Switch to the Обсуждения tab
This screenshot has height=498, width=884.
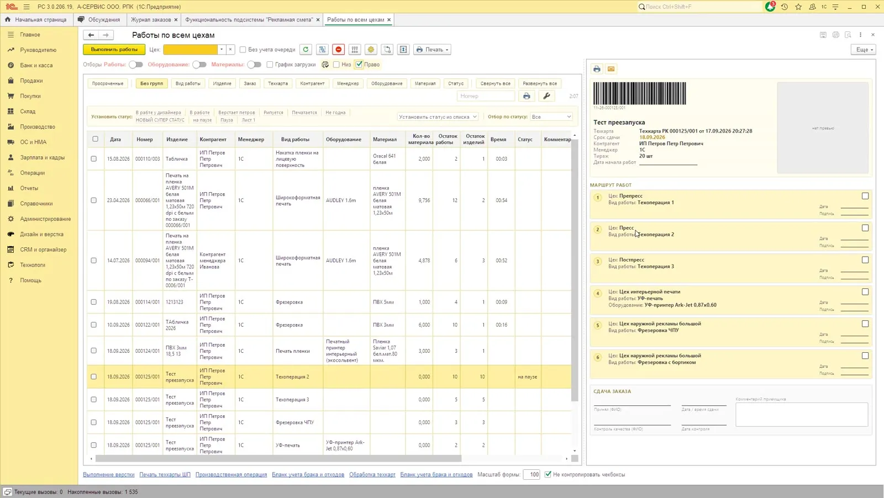coord(99,19)
